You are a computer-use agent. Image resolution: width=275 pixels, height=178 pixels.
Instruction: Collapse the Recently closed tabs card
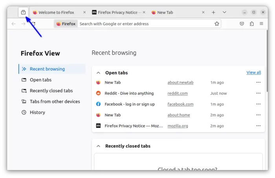point(98,146)
